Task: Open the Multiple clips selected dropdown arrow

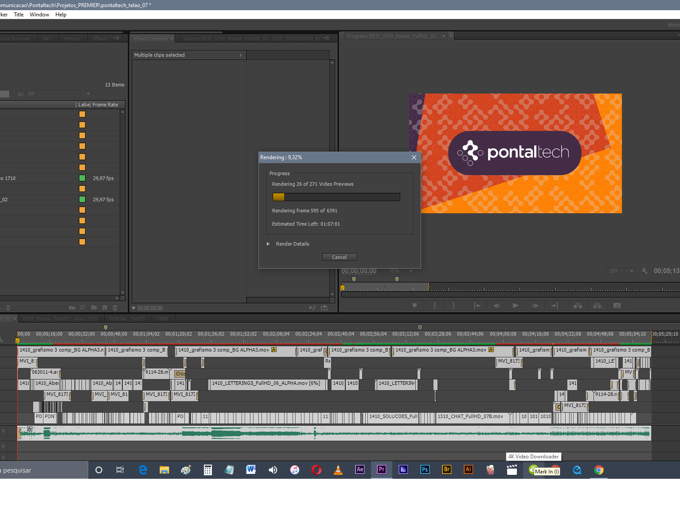Action: tap(241, 55)
